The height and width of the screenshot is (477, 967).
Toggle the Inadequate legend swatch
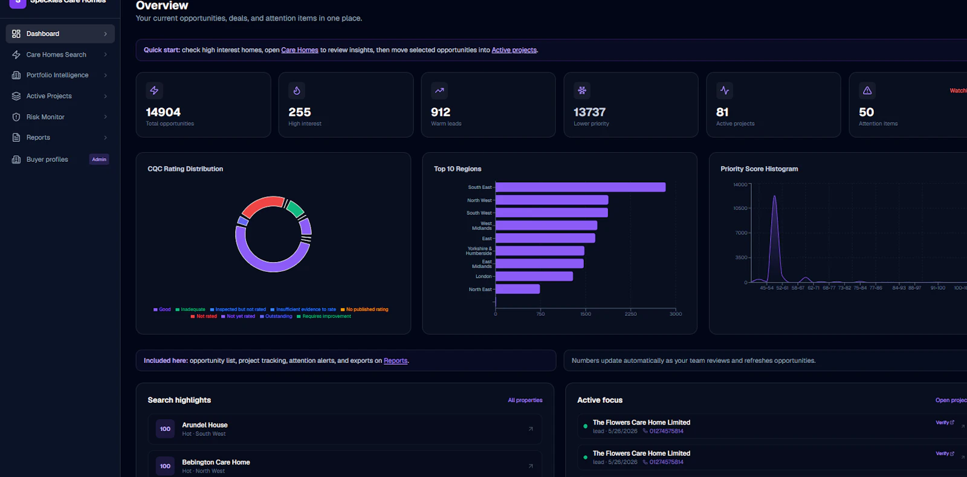[x=178, y=310]
